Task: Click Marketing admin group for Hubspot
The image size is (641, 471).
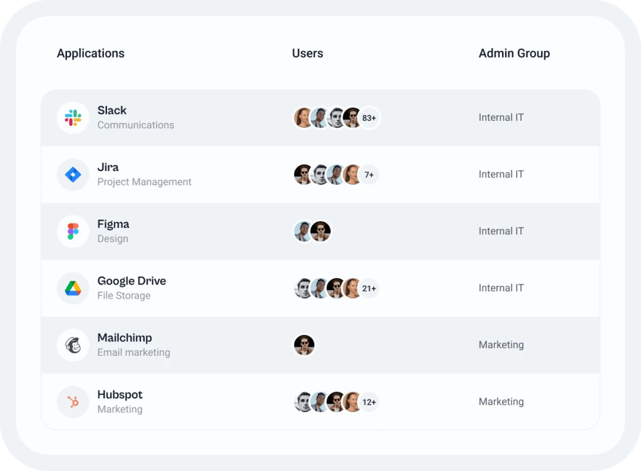Action: [x=501, y=401]
